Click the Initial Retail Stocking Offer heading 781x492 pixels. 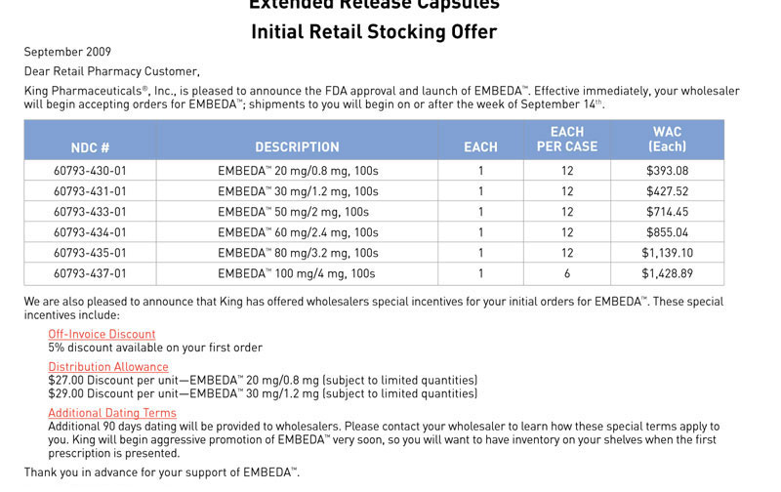[374, 32]
